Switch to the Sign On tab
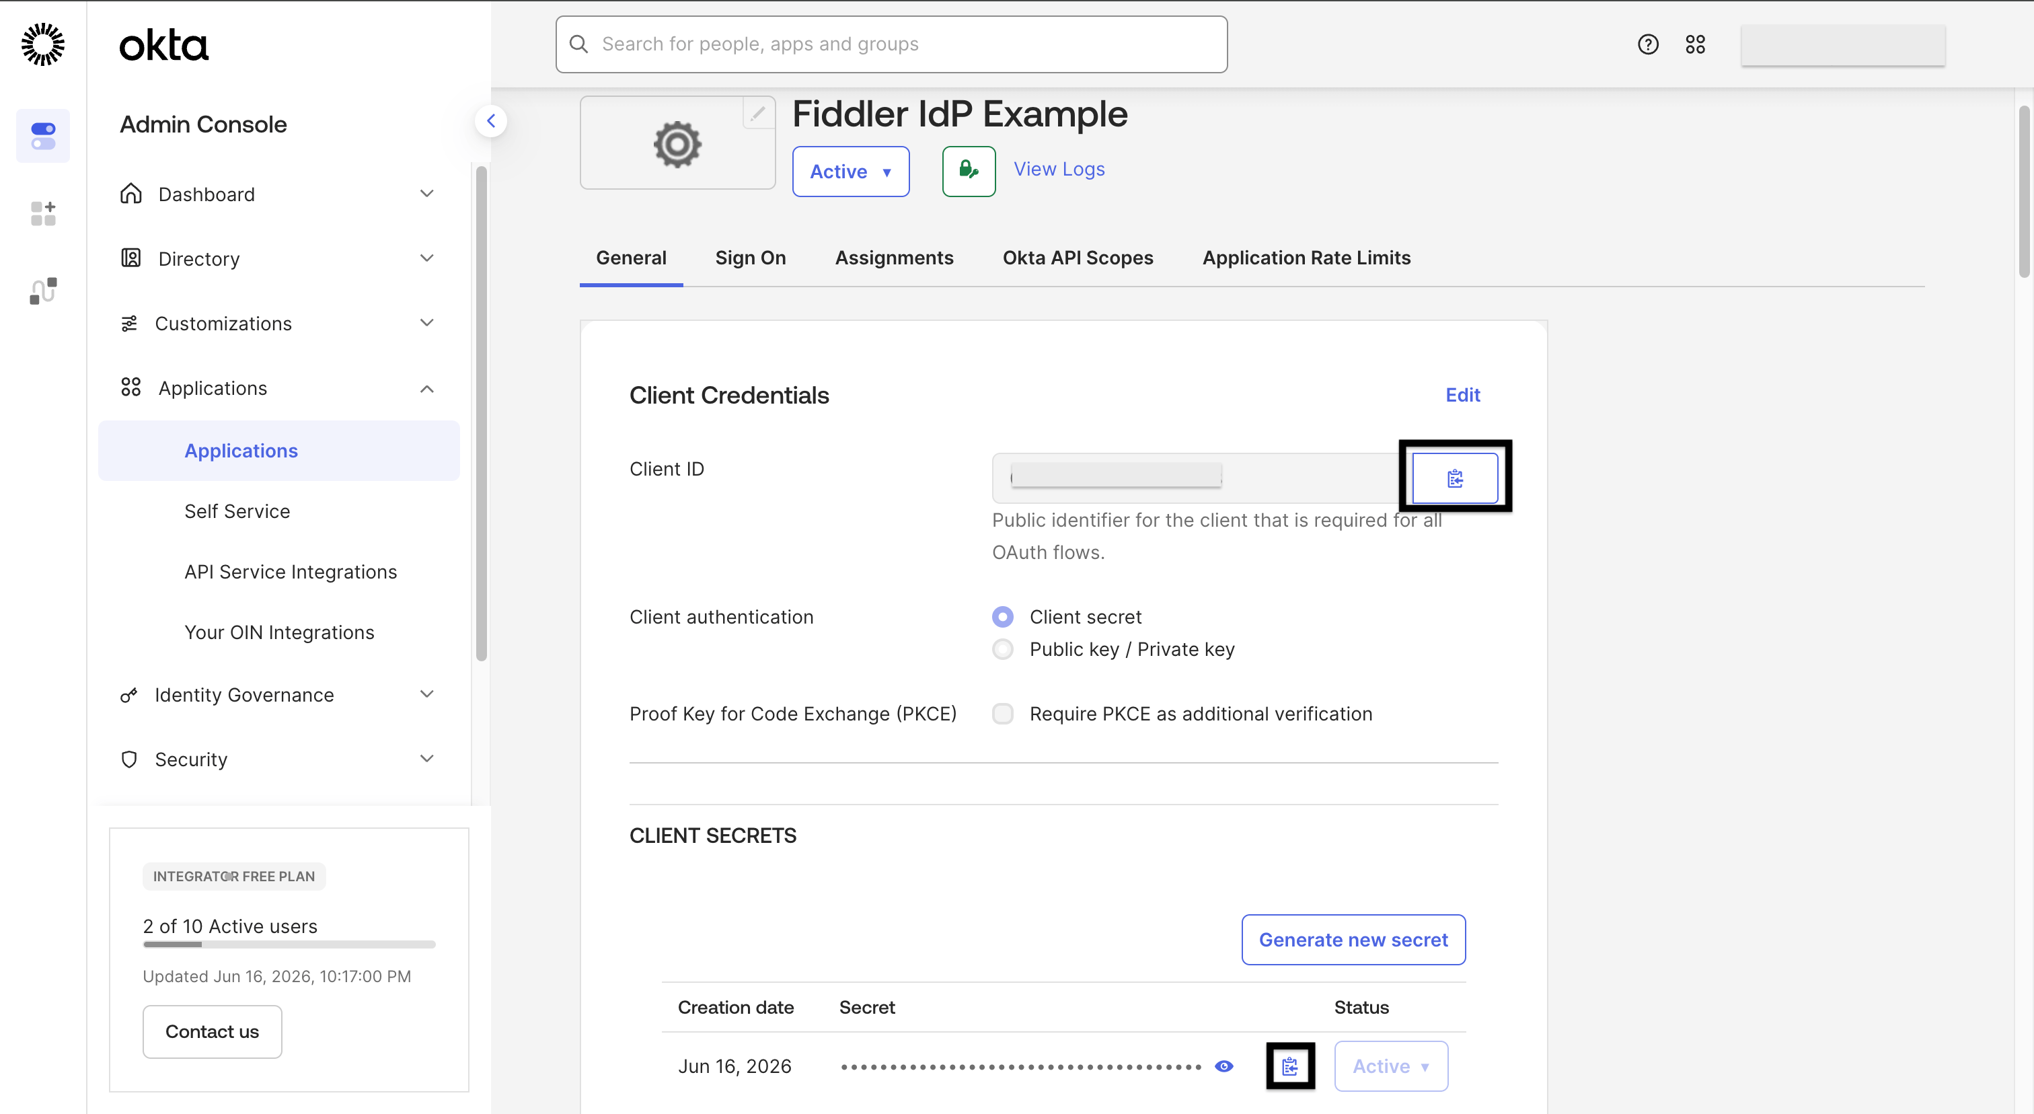2034x1114 pixels. tap(750, 258)
